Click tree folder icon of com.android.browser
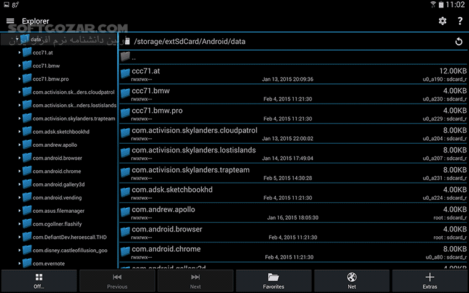Screen dimensions: 469x293 point(27,157)
